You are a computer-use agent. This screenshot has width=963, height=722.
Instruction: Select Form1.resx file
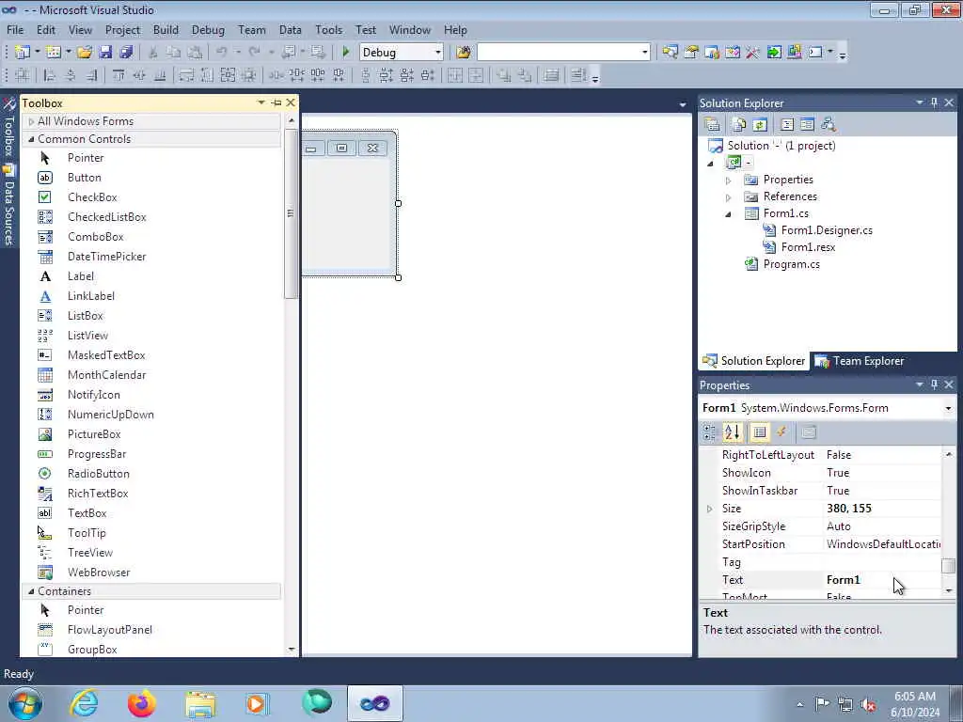pyautogui.click(x=808, y=247)
